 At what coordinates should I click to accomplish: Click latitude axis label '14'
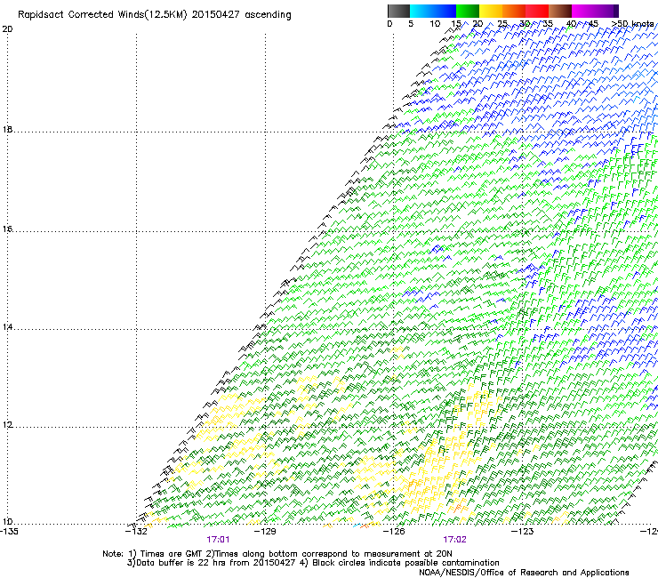(7, 327)
